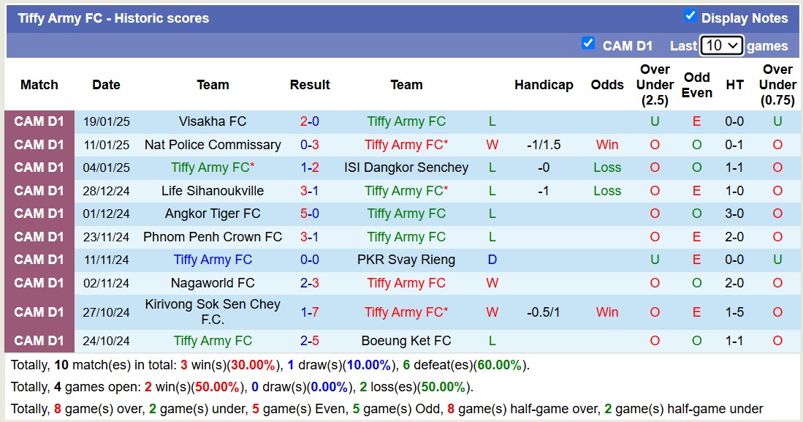Click the CAM D1 badge on the first row
The image size is (803, 422).
tap(39, 121)
